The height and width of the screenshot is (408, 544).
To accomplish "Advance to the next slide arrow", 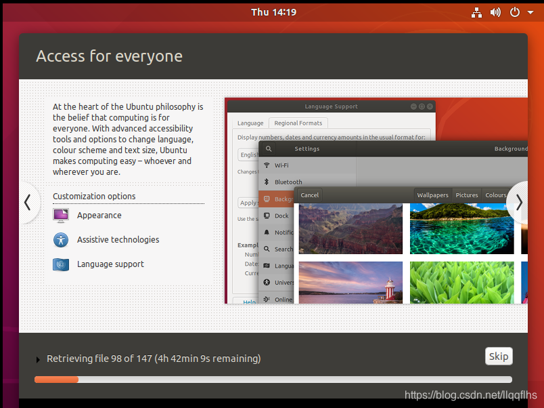I will (x=519, y=202).
